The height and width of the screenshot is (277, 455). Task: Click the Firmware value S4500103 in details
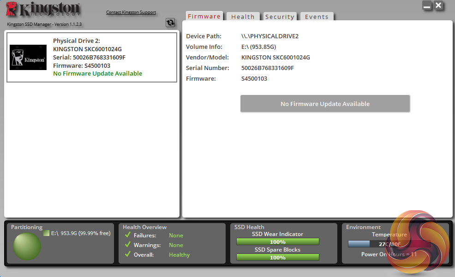tap(254, 78)
